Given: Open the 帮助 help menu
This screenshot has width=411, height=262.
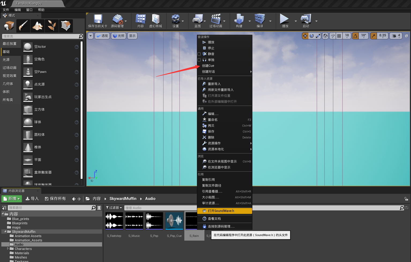Looking at the screenshot, I should (x=41, y=10).
